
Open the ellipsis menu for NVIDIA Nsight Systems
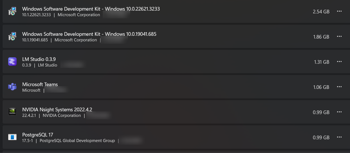point(339,112)
